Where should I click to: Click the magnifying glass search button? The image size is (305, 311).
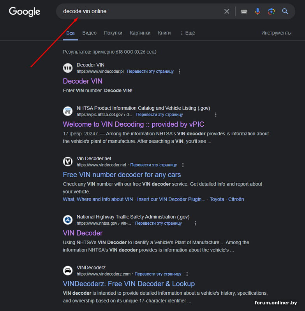(x=285, y=11)
